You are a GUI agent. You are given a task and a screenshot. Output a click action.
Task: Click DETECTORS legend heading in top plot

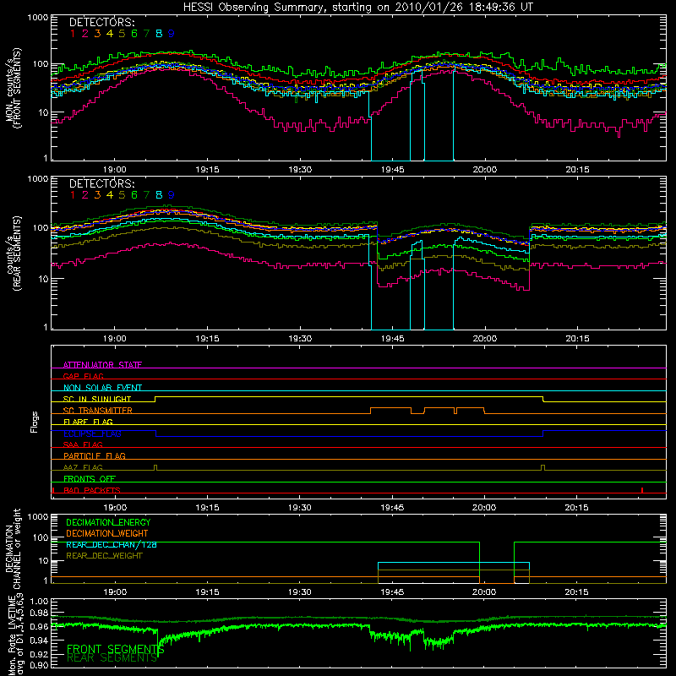point(102,22)
